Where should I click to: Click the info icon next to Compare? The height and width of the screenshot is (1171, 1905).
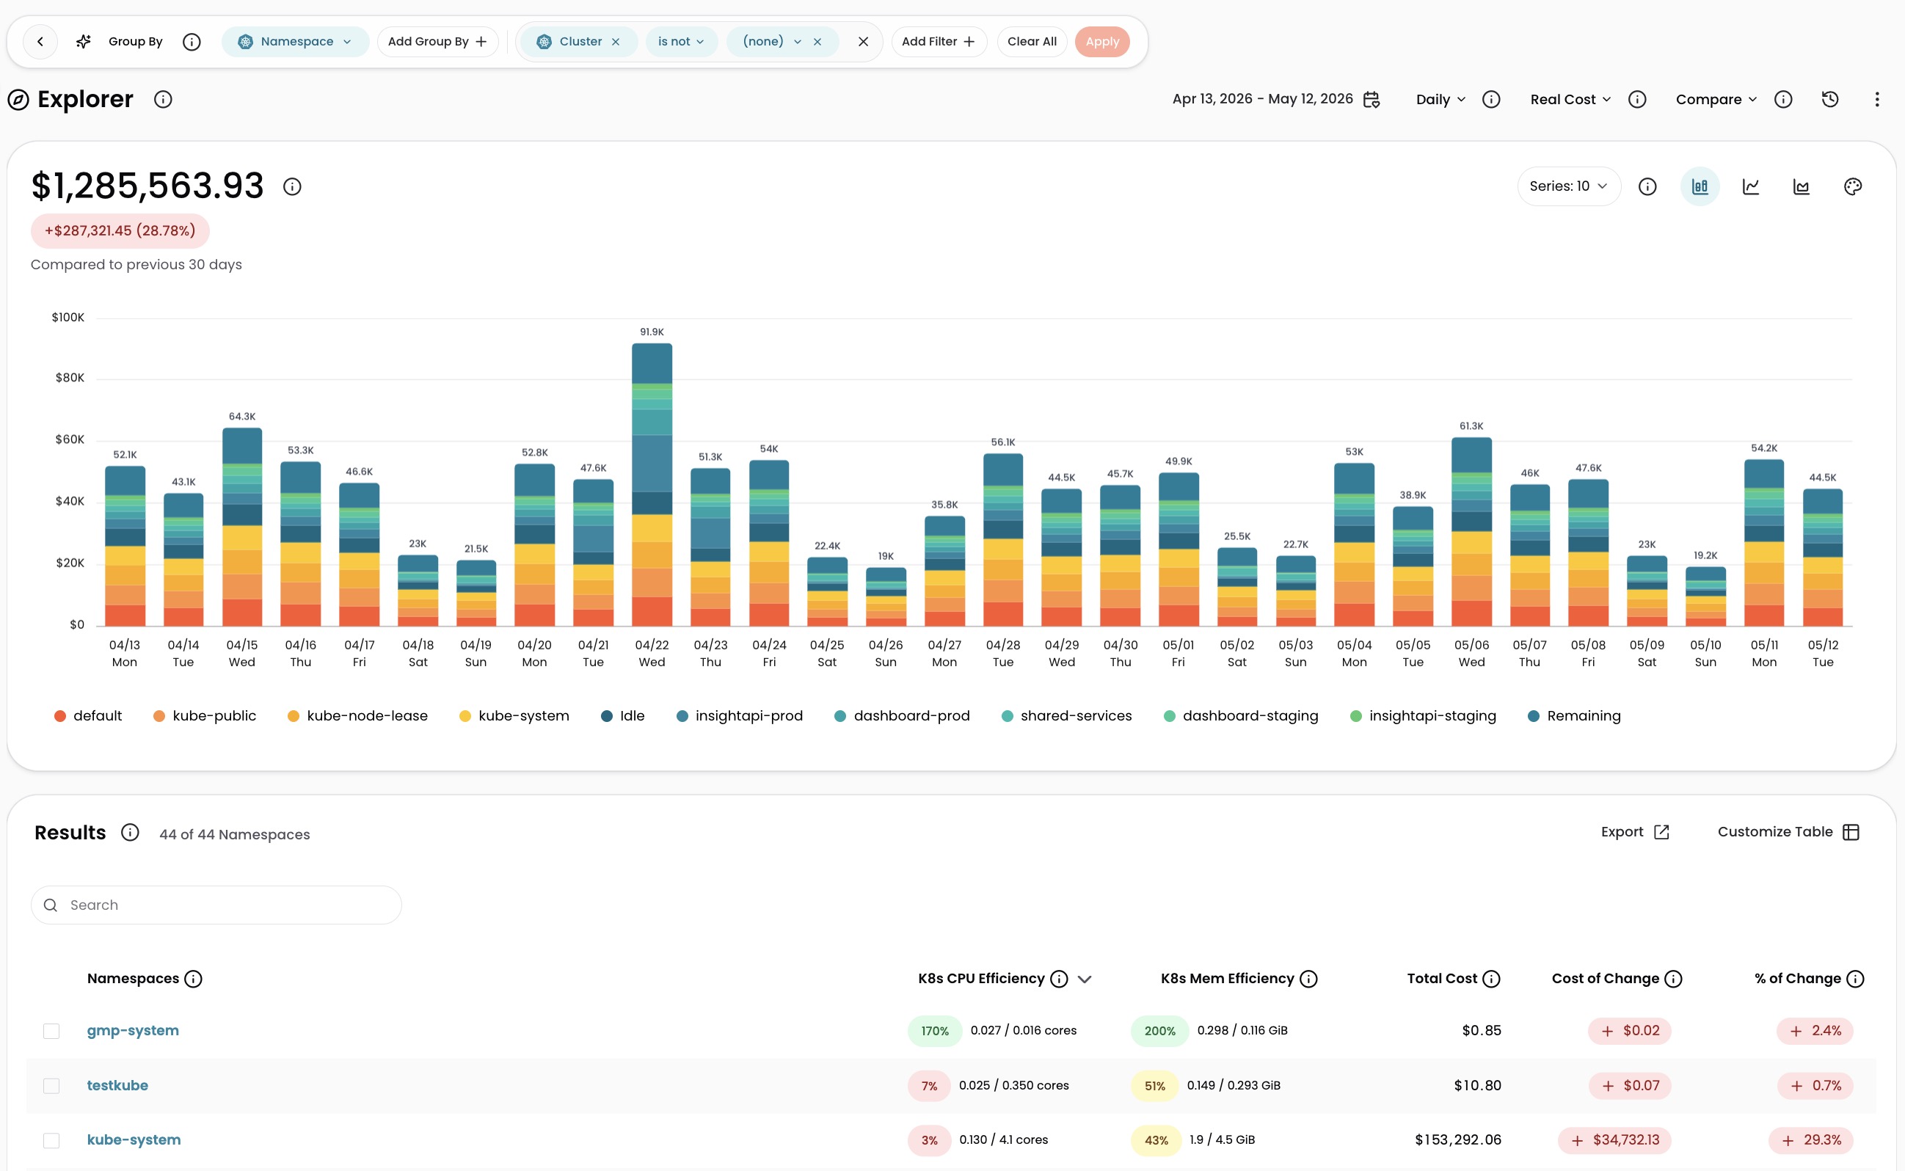tap(1783, 99)
